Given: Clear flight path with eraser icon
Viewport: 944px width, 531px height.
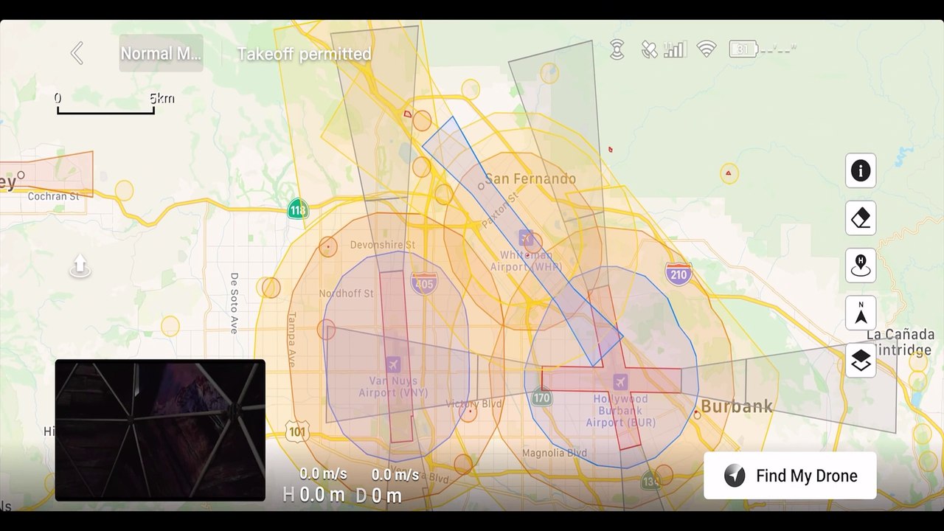Looking at the screenshot, I should point(861,218).
